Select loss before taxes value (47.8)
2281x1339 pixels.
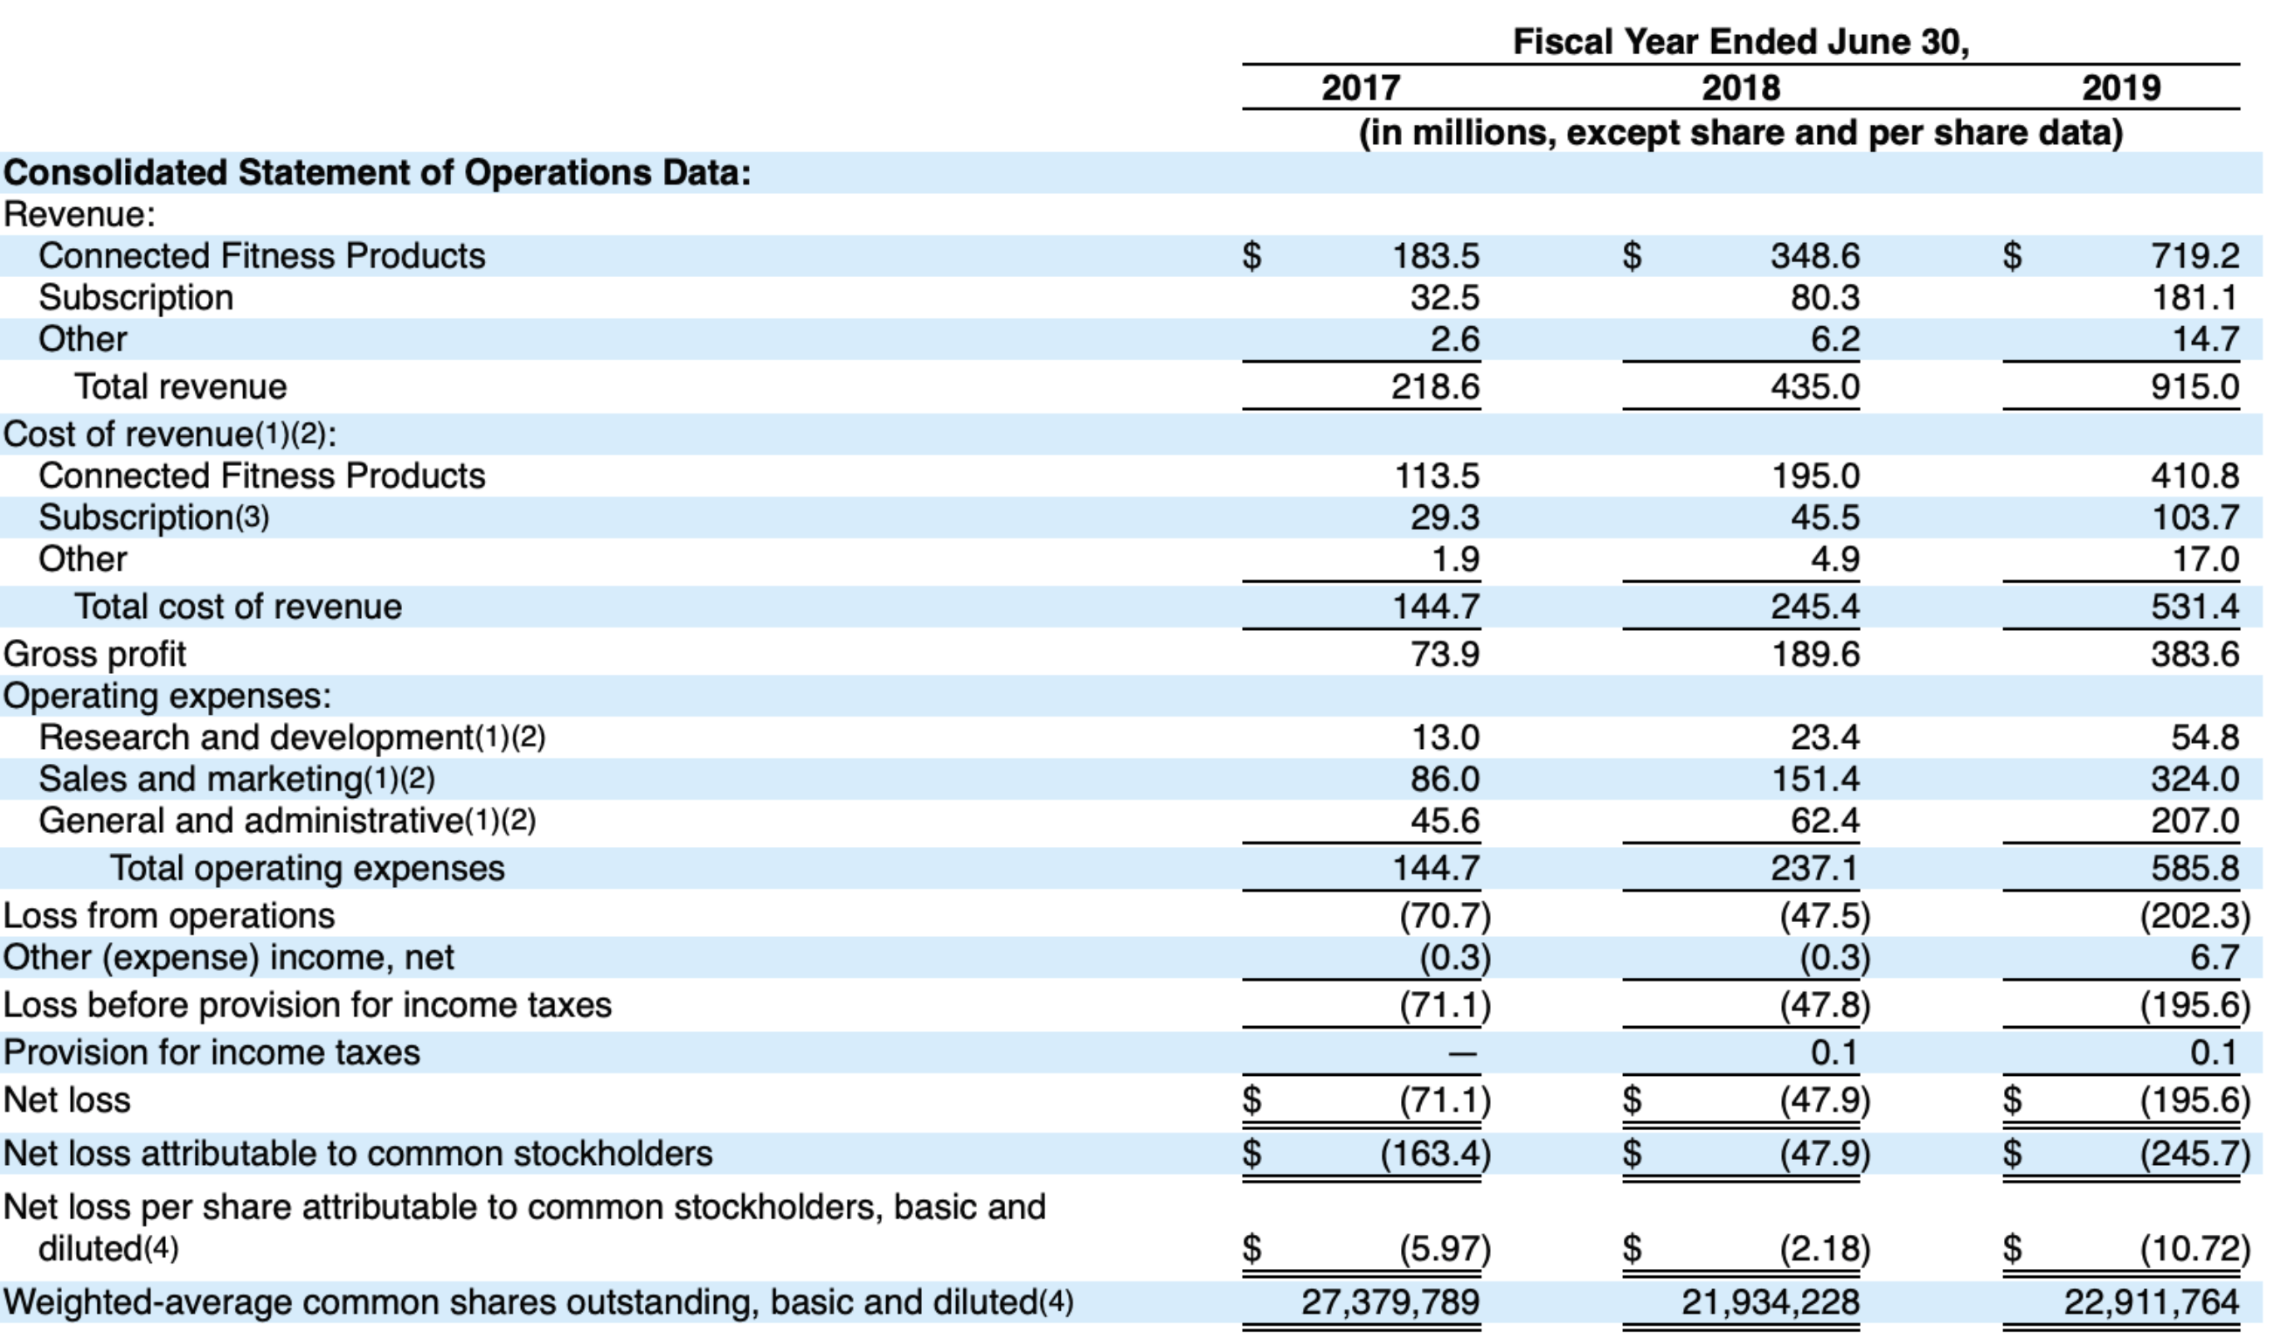click(x=1825, y=1006)
